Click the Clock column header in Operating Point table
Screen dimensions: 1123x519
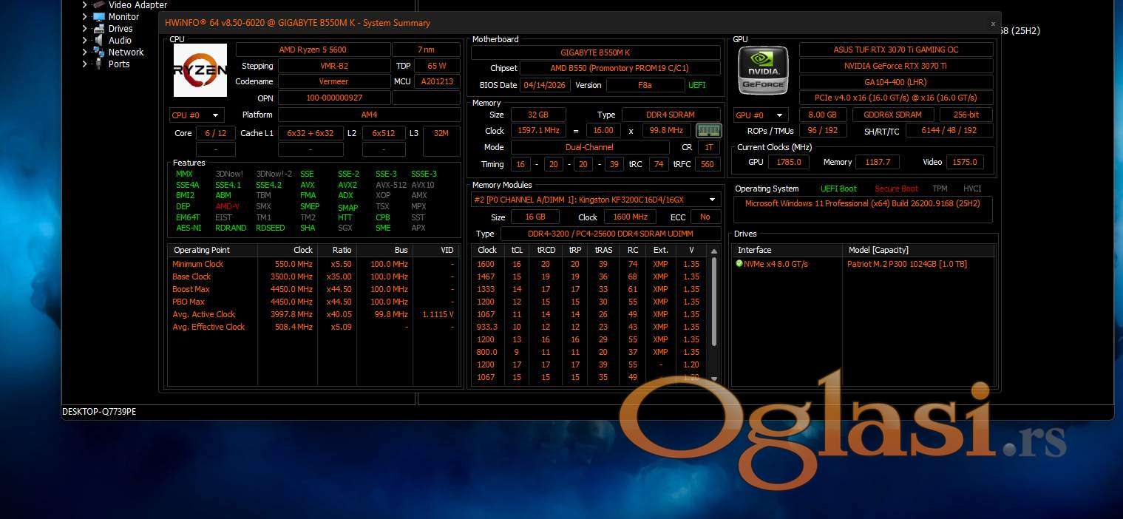point(286,250)
